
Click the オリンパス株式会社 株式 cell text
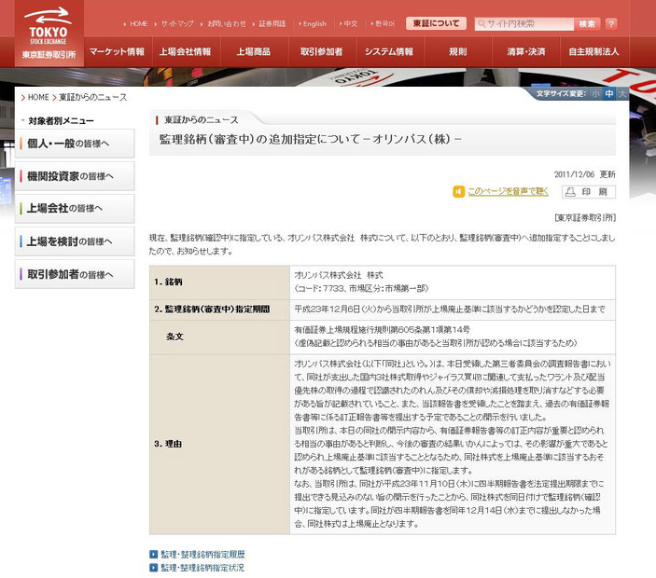[x=339, y=275]
